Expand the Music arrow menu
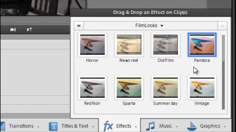 pos(177,127)
